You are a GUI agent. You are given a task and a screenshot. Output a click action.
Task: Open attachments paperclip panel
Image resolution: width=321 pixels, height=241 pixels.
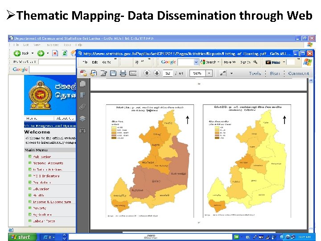point(82,107)
